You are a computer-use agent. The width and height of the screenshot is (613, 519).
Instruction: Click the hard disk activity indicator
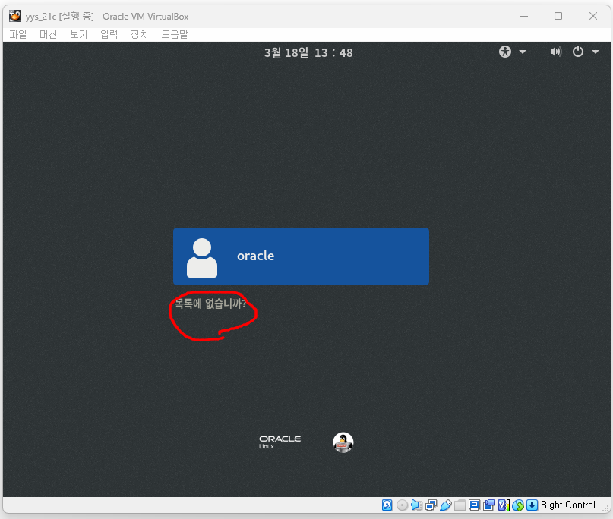[x=387, y=505]
